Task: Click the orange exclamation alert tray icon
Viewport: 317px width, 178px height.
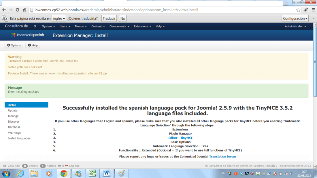Action: click(x=236, y=174)
